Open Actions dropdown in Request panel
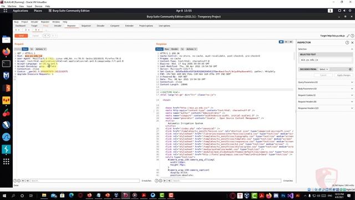Viewport: 355px width, 200px height. pyautogui.click(x=40, y=49)
